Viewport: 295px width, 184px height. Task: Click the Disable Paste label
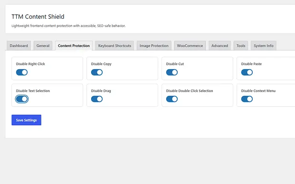[251, 64]
